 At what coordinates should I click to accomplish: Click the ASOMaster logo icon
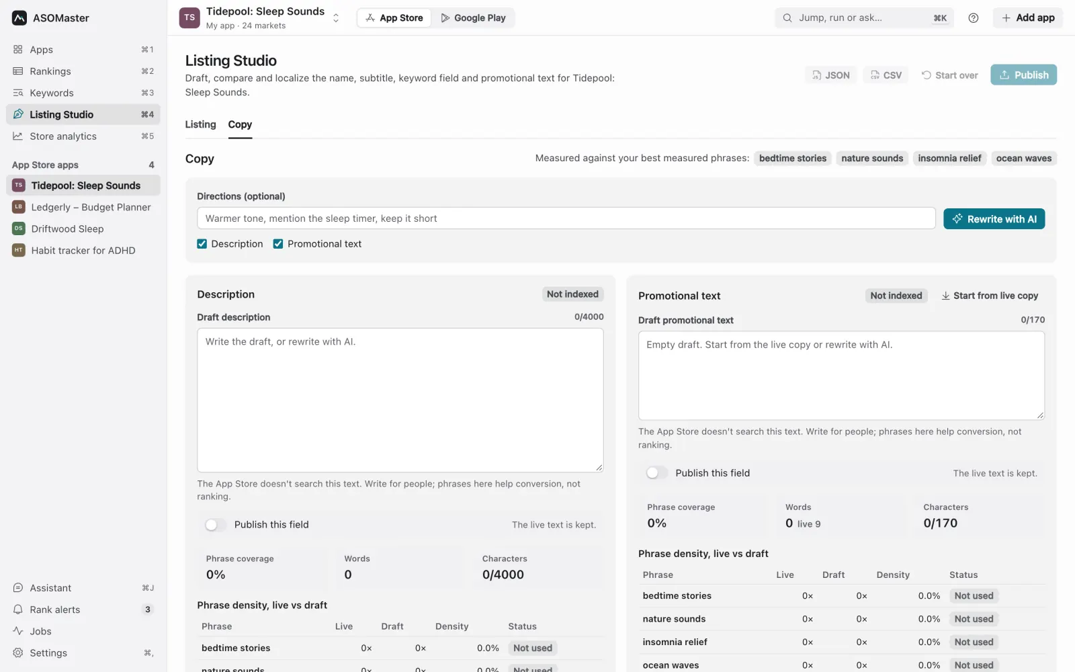point(19,18)
